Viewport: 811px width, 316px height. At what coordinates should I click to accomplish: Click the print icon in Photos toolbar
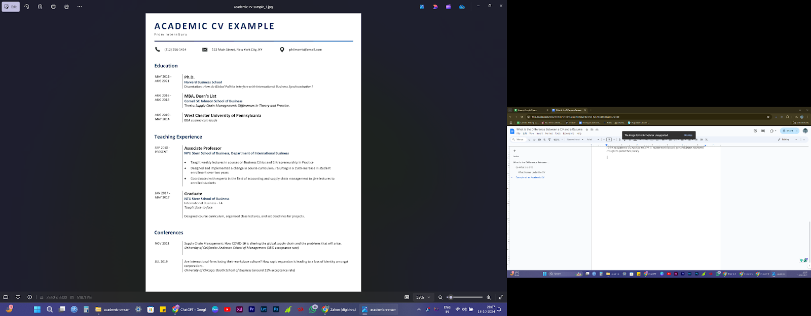[x=53, y=7]
